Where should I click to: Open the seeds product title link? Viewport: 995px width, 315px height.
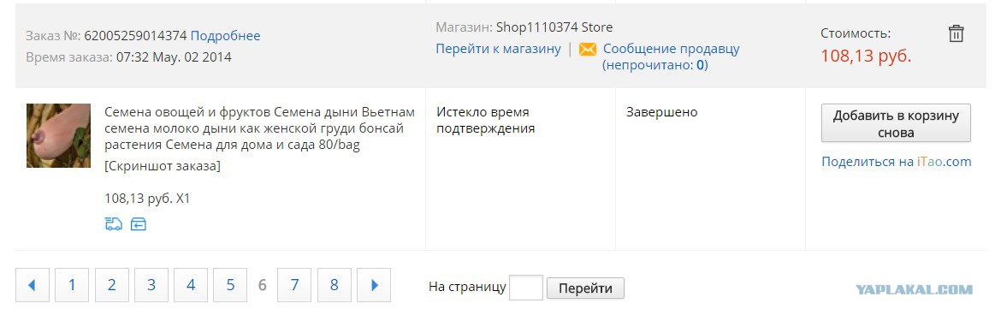[259, 128]
